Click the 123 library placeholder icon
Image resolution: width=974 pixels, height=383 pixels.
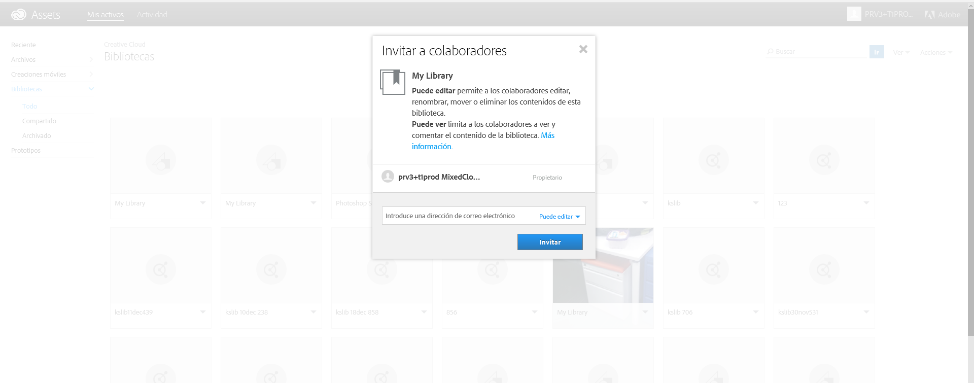pos(824,160)
